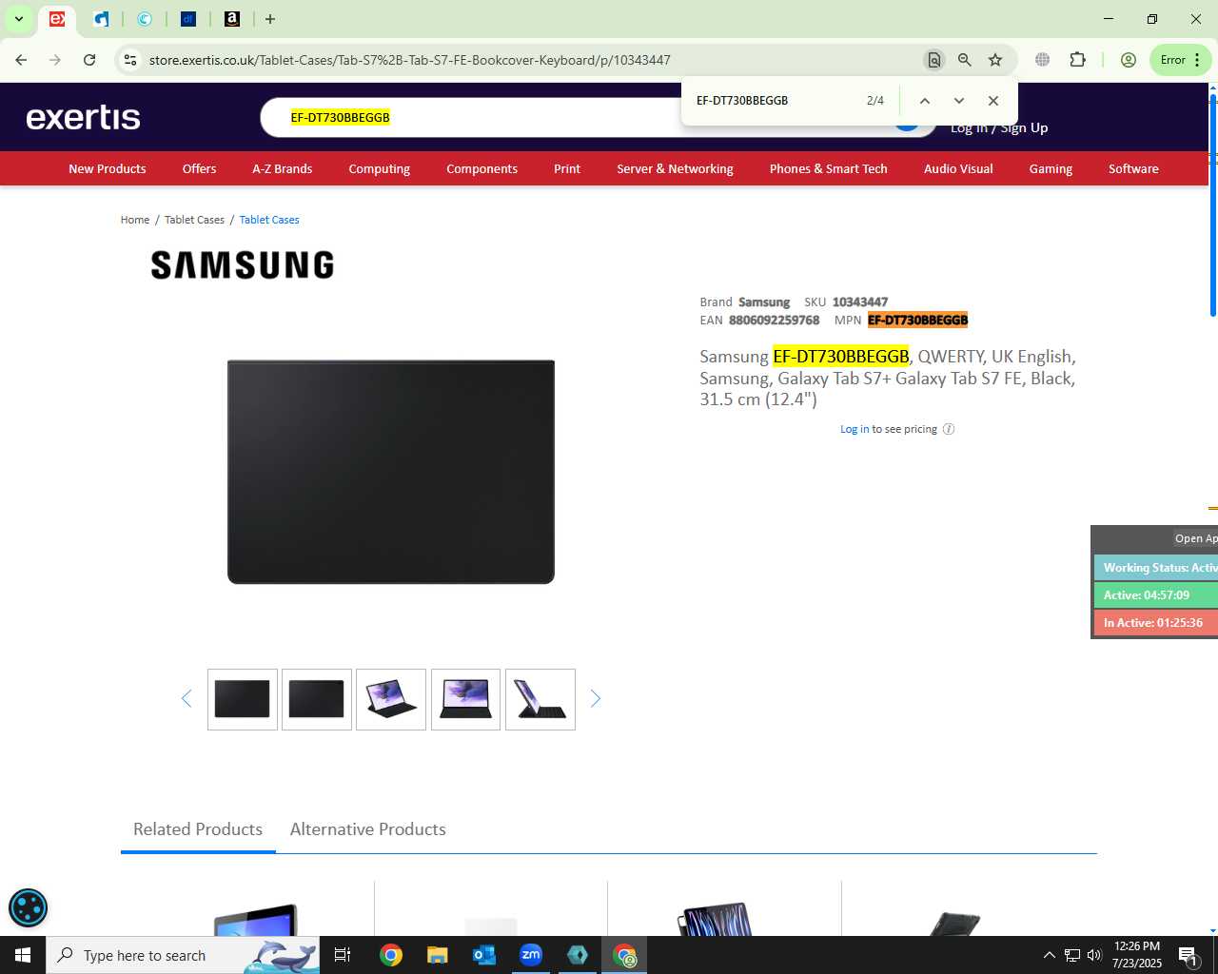Open the Offers menu
The width and height of the screenshot is (1218, 974).
click(199, 168)
